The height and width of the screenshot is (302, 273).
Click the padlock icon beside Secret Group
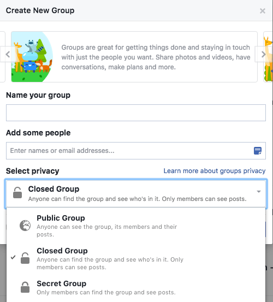[25, 287]
